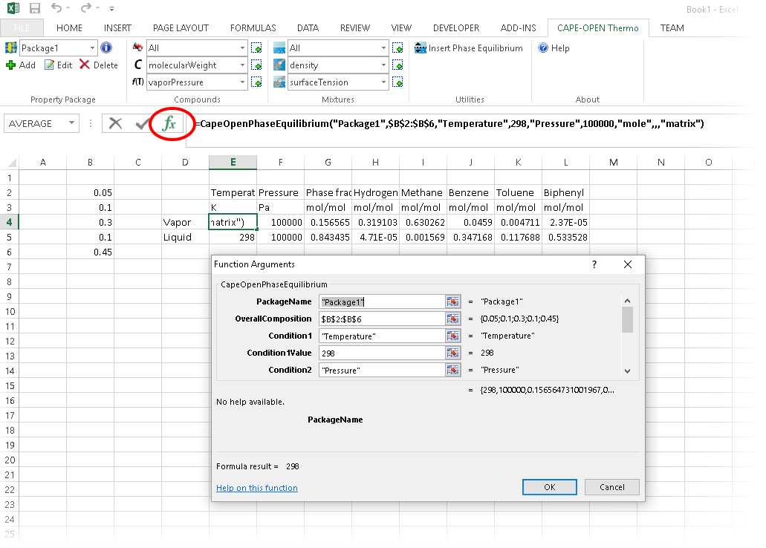
Task: Open the vaporPressure property dropdown
Action: click(242, 82)
